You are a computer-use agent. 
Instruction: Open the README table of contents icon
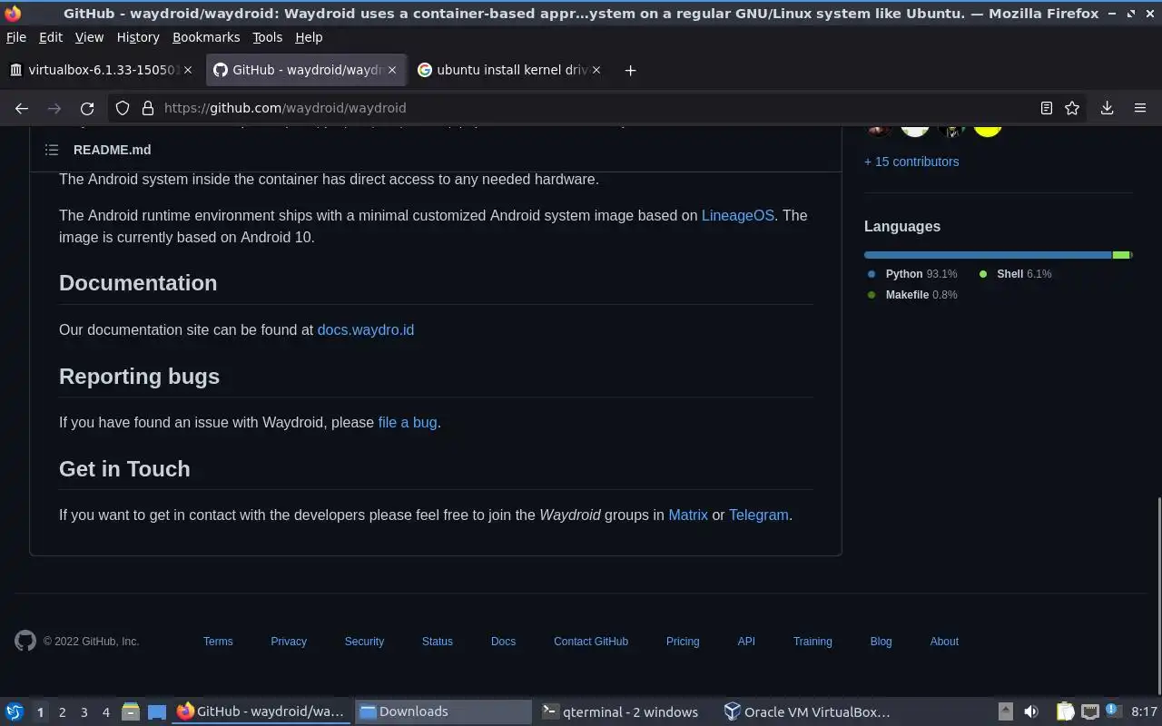pyautogui.click(x=52, y=150)
